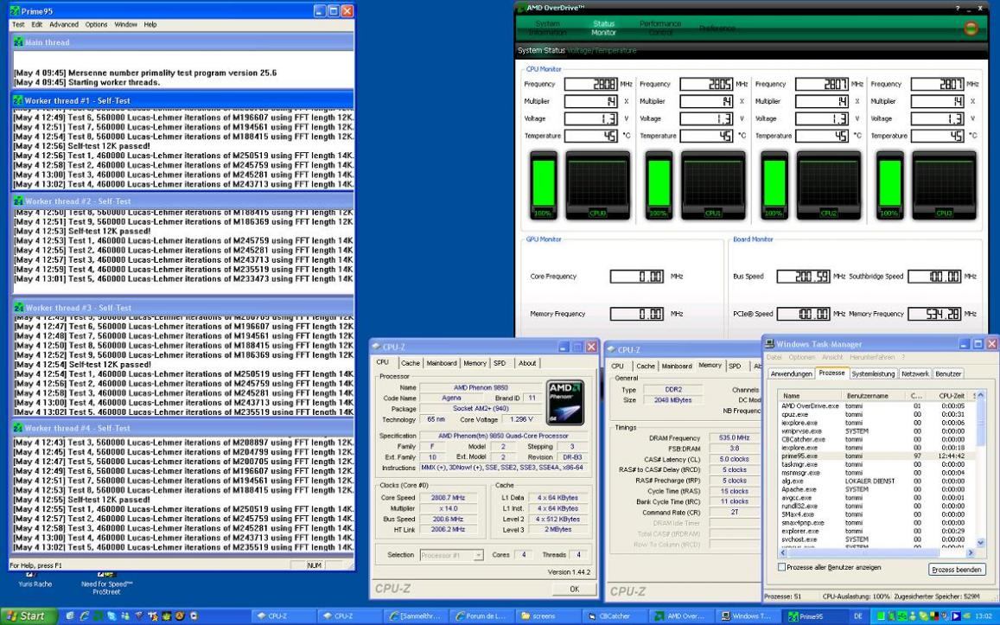The height and width of the screenshot is (625, 1000).
Task: Sort processes by the Benutzername column header
Action: click(x=874, y=396)
